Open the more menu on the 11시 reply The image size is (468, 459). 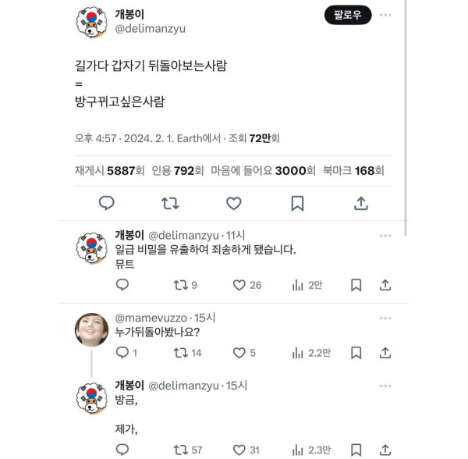click(x=385, y=236)
